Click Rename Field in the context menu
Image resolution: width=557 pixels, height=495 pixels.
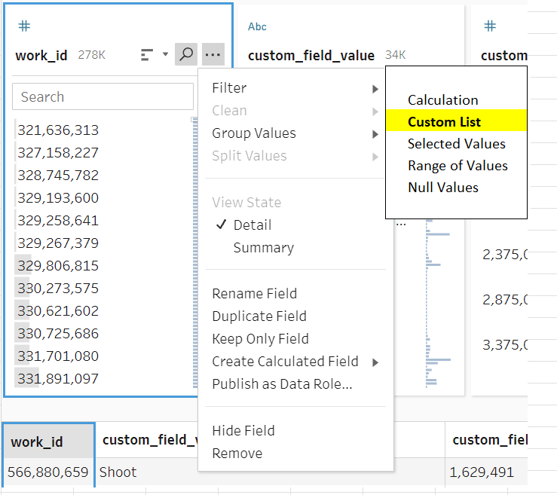[x=254, y=294]
